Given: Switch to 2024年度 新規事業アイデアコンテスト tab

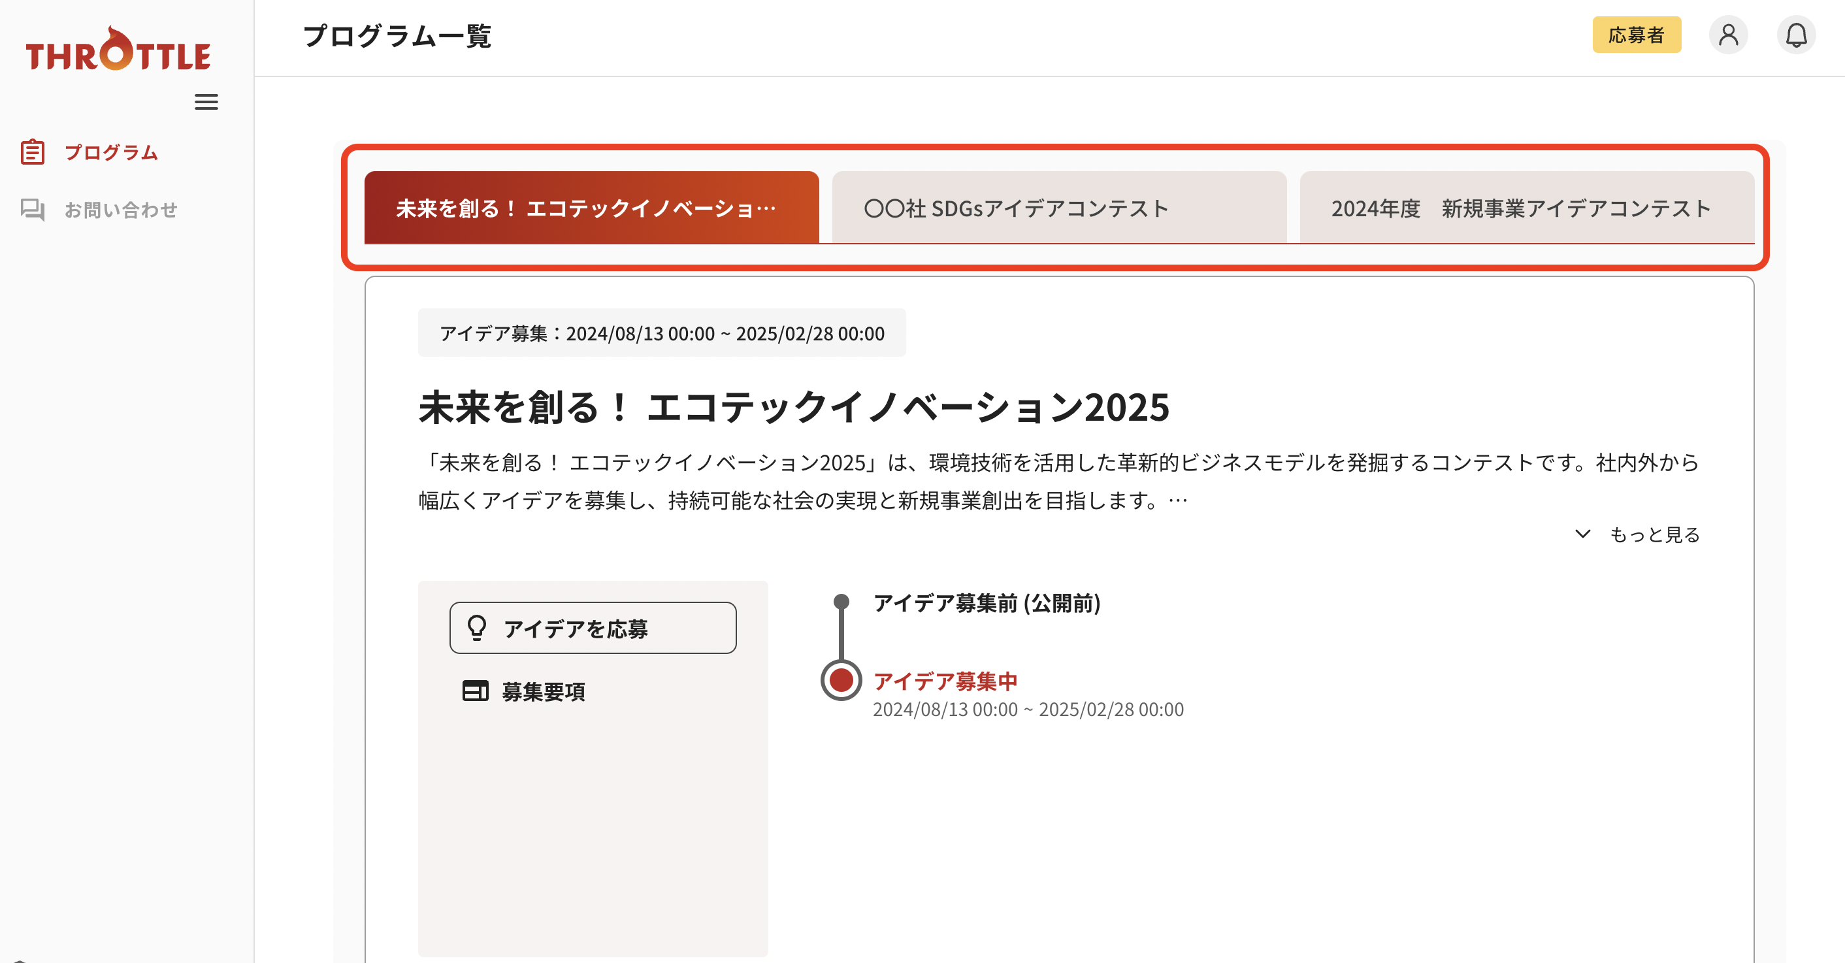Looking at the screenshot, I should pyautogui.click(x=1527, y=208).
